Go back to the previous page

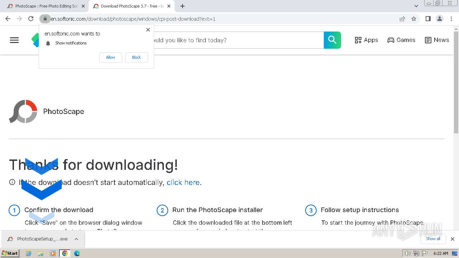coord(8,19)
